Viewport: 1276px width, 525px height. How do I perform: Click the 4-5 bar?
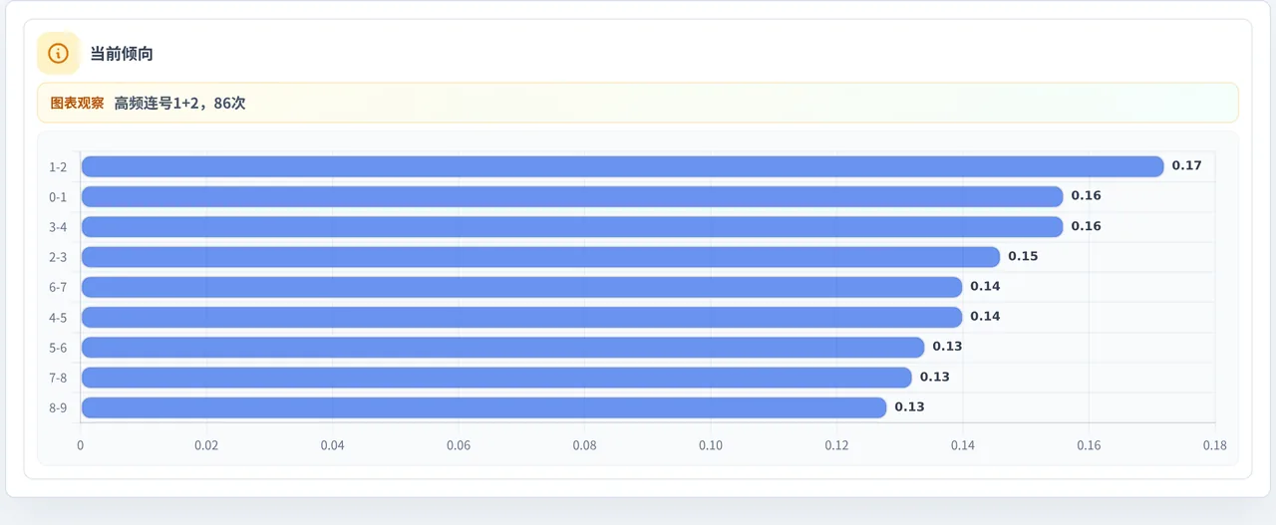point(521,317)
